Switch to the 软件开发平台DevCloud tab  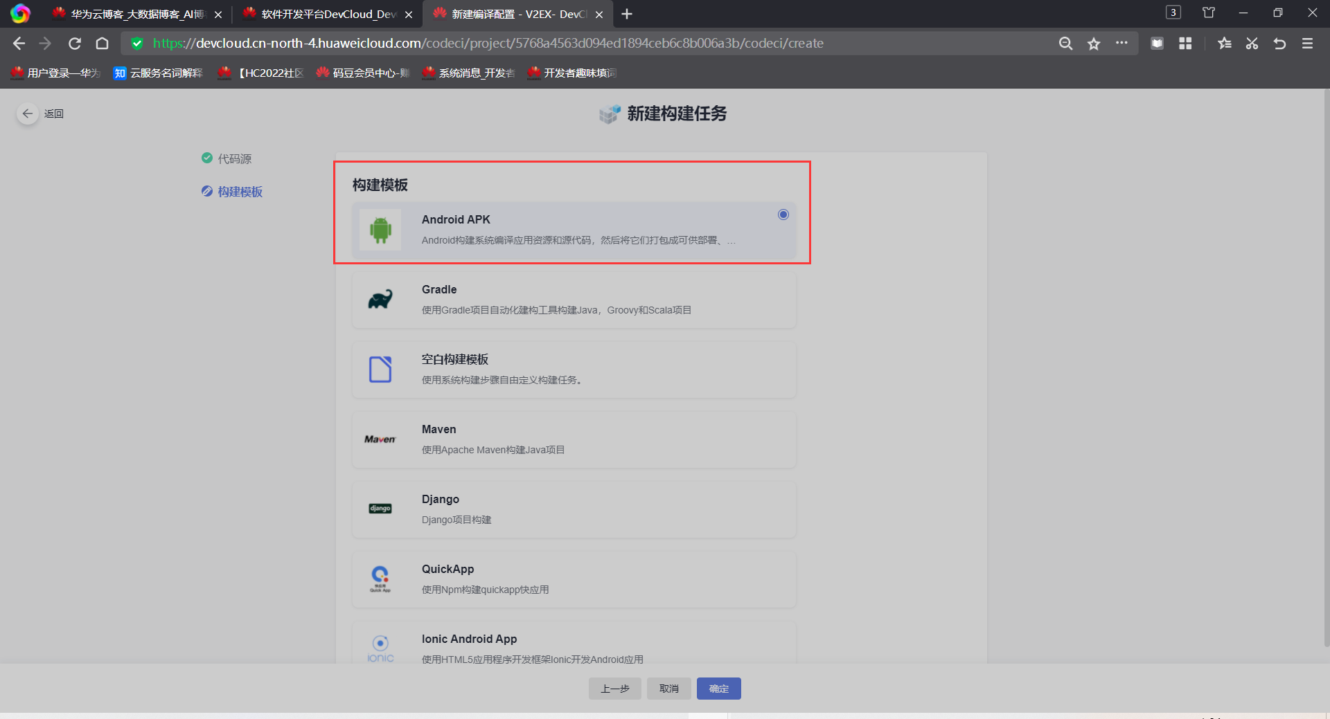(327, 14)
